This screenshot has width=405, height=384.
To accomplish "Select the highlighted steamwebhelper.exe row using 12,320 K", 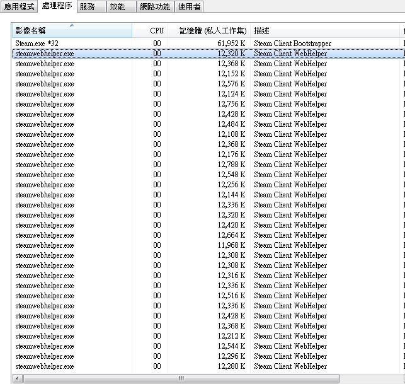I will [x=208, y=54].
